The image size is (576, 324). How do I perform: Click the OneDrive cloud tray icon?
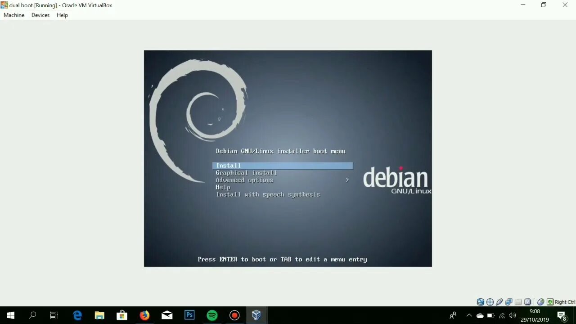[480, 315]
